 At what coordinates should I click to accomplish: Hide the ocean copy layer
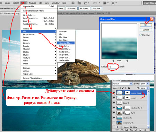[x=114, y=93]
